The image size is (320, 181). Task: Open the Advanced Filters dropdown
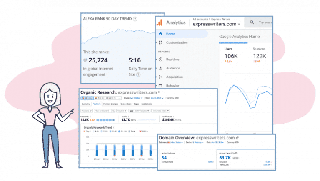point(160,111)
